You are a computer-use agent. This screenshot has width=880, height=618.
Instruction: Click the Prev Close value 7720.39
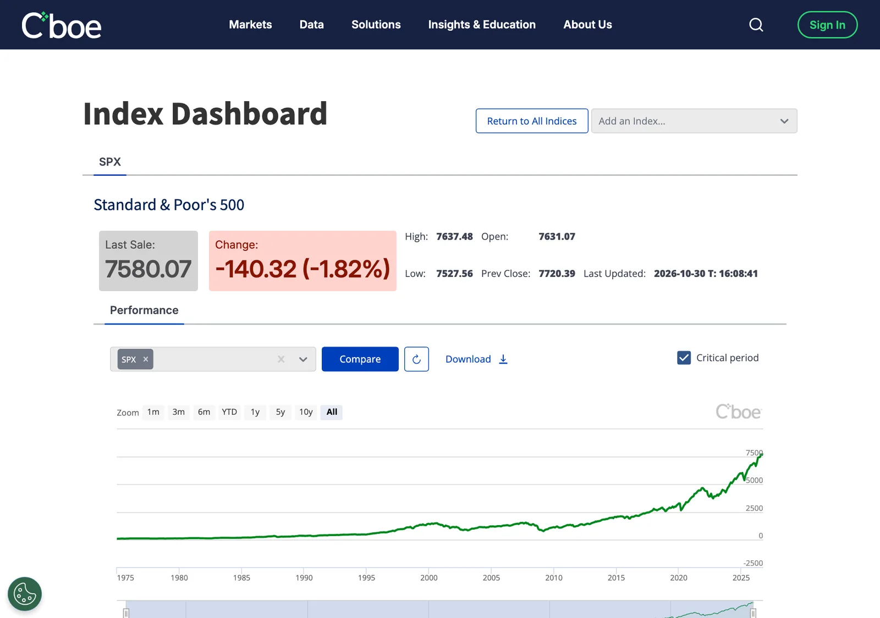[557, 274]
